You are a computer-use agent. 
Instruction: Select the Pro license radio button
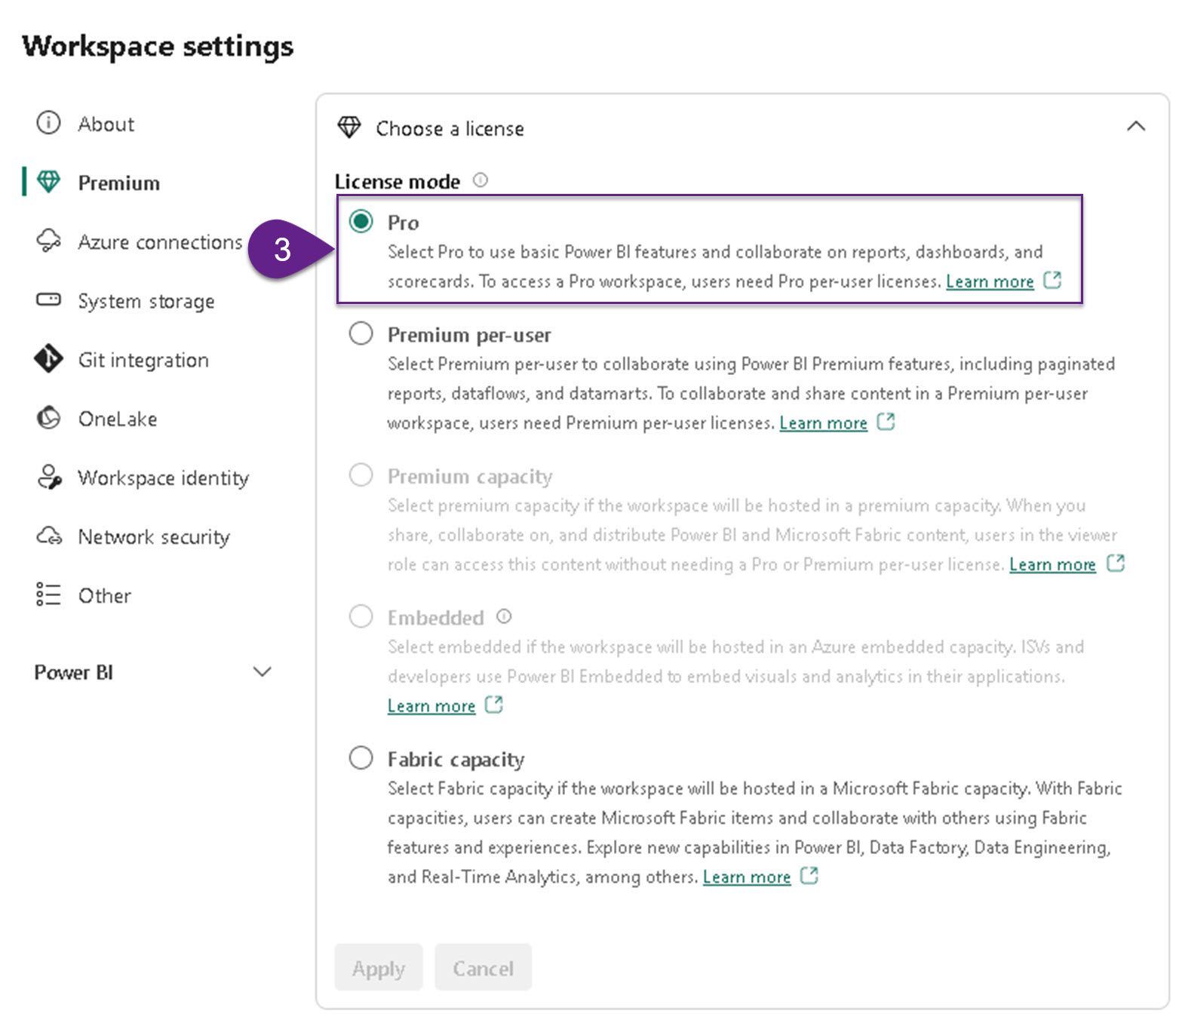tap(361, 221)
